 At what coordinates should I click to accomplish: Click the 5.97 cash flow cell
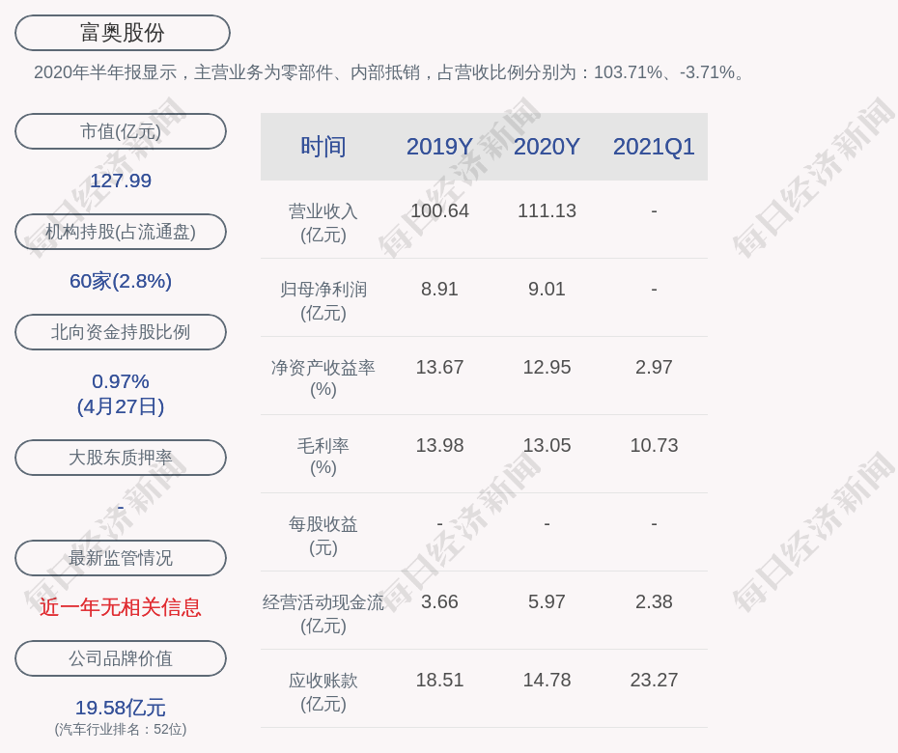click(547, 601)
